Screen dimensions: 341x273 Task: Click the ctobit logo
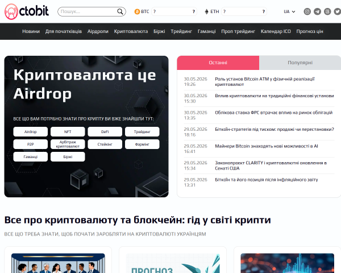[x=27, y=11]
